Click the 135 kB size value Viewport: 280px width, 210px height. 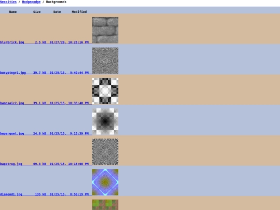tap(40, 194)
